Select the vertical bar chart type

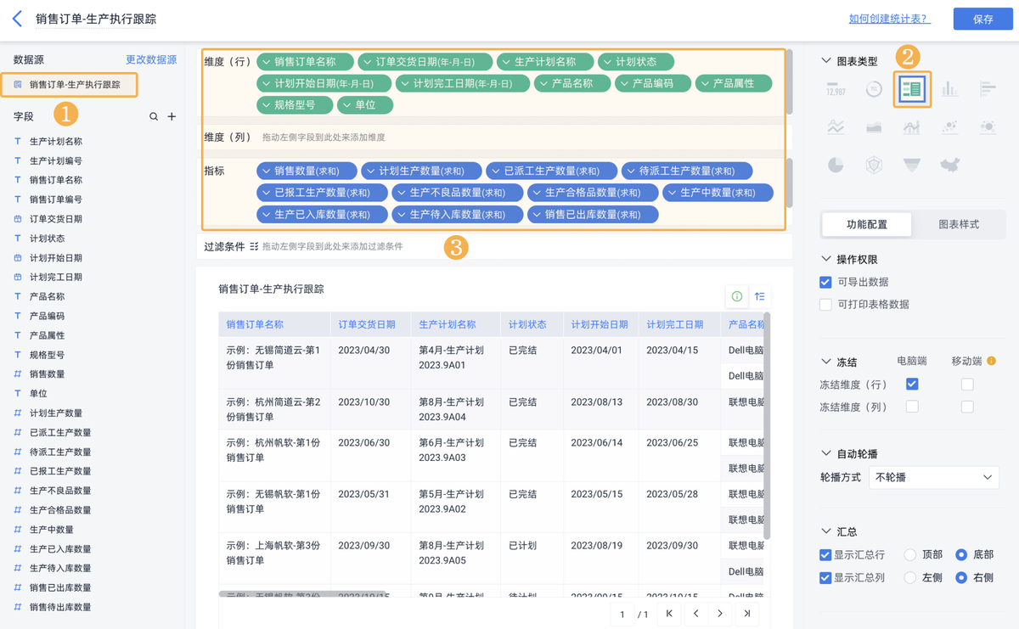tap(949, 89)
